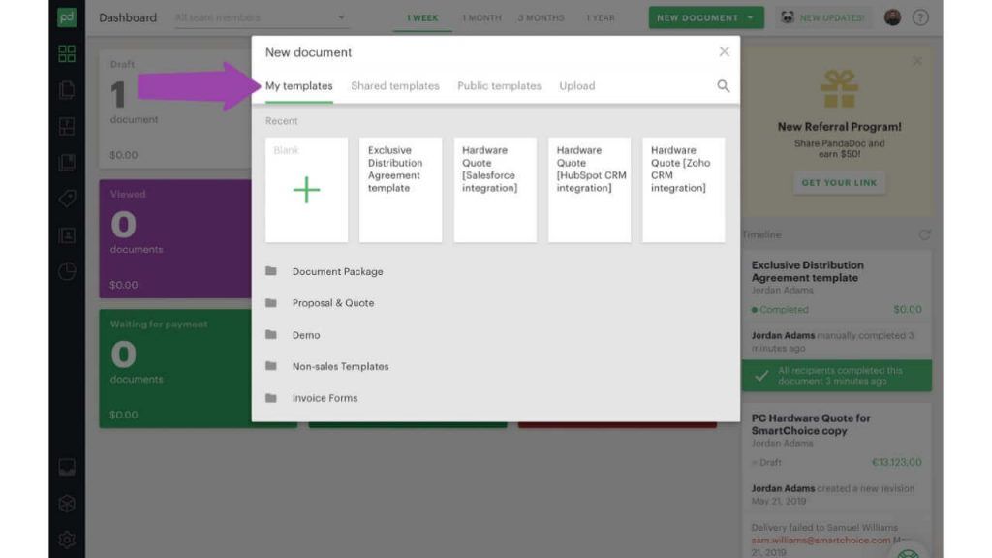This screenshot has height=558, width=992.
Task: Open the Demo folder name
Action: pos(306,335)
